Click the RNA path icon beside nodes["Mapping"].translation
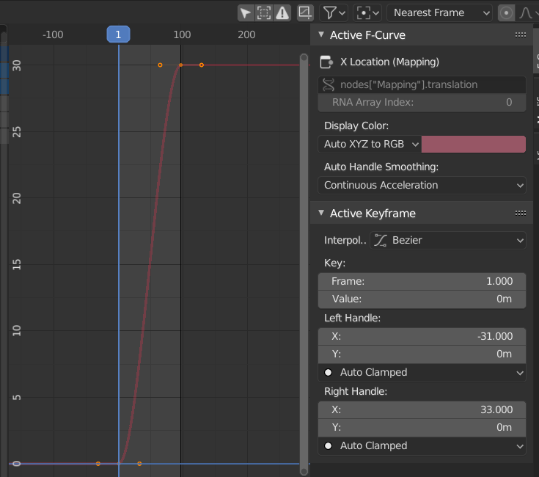 pyautogui.click(x=329, y=84)
